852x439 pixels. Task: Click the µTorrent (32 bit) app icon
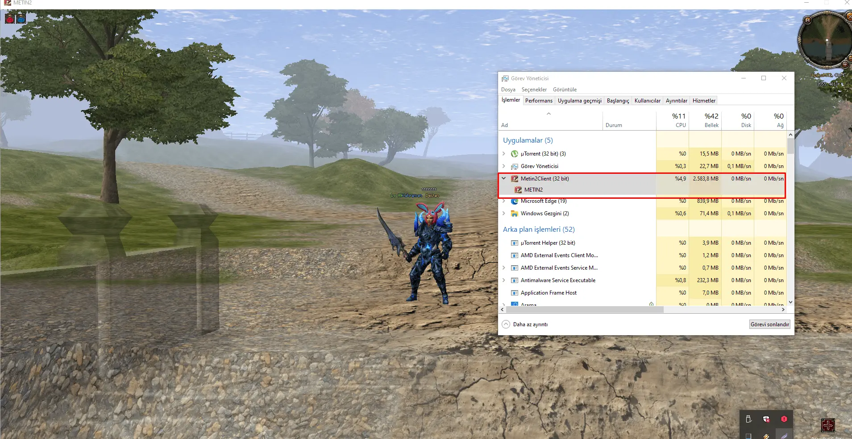click(x=514, y=154)
